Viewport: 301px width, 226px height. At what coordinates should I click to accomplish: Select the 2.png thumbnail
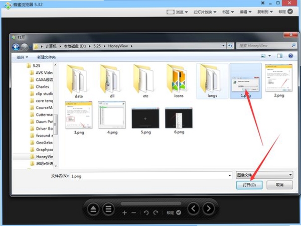pos(279,81)
